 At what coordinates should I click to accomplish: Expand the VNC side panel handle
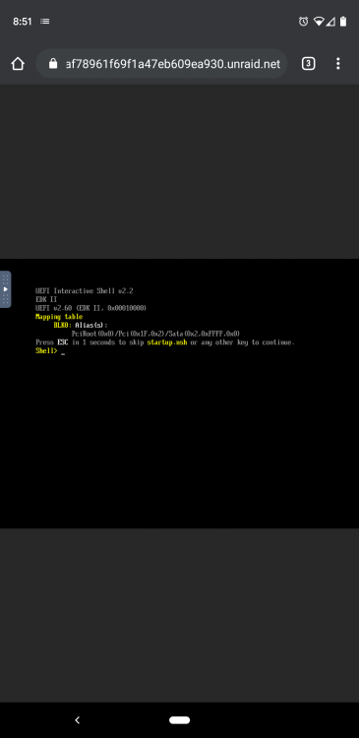tap(5, 289)
